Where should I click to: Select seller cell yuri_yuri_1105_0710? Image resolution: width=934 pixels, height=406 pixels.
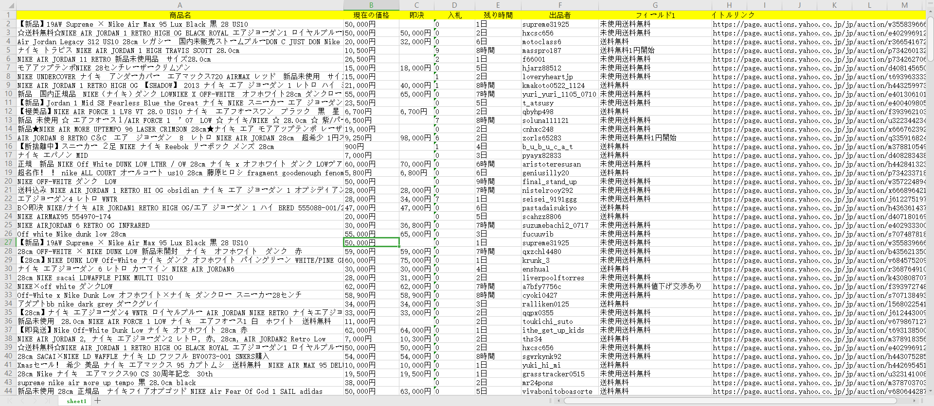(559, 94)
